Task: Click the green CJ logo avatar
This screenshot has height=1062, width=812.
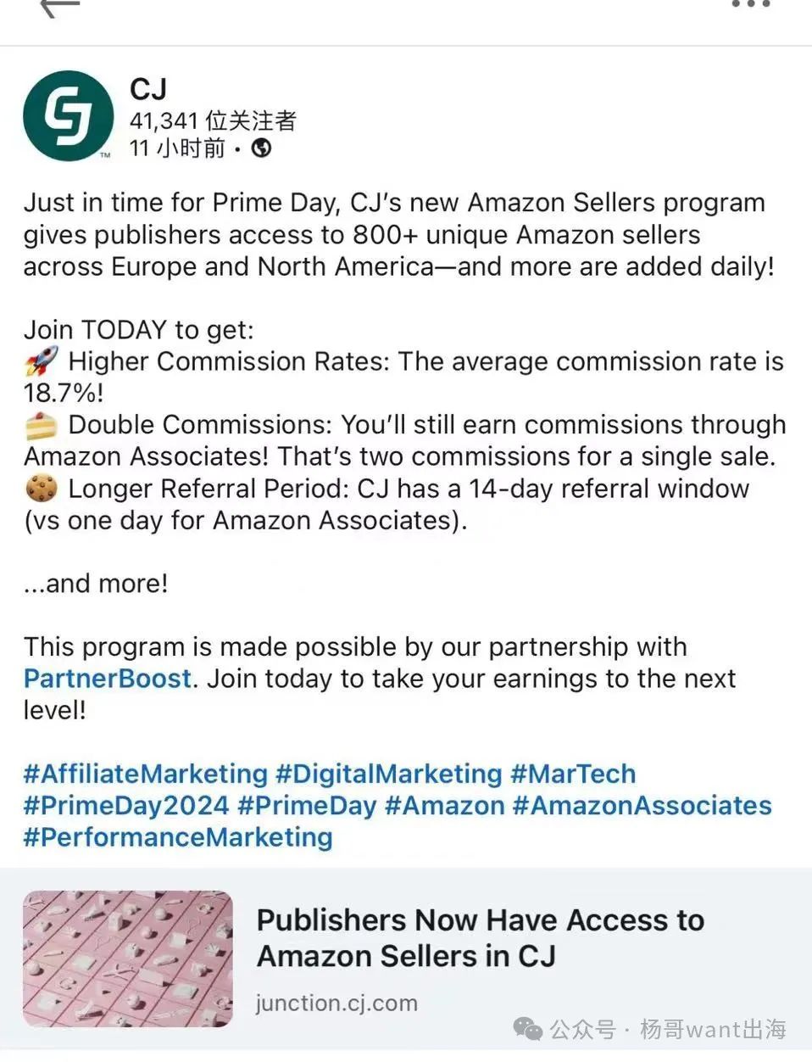Action: coord(68,115)
